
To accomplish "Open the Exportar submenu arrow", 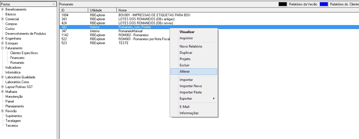I will click(213, 99).
